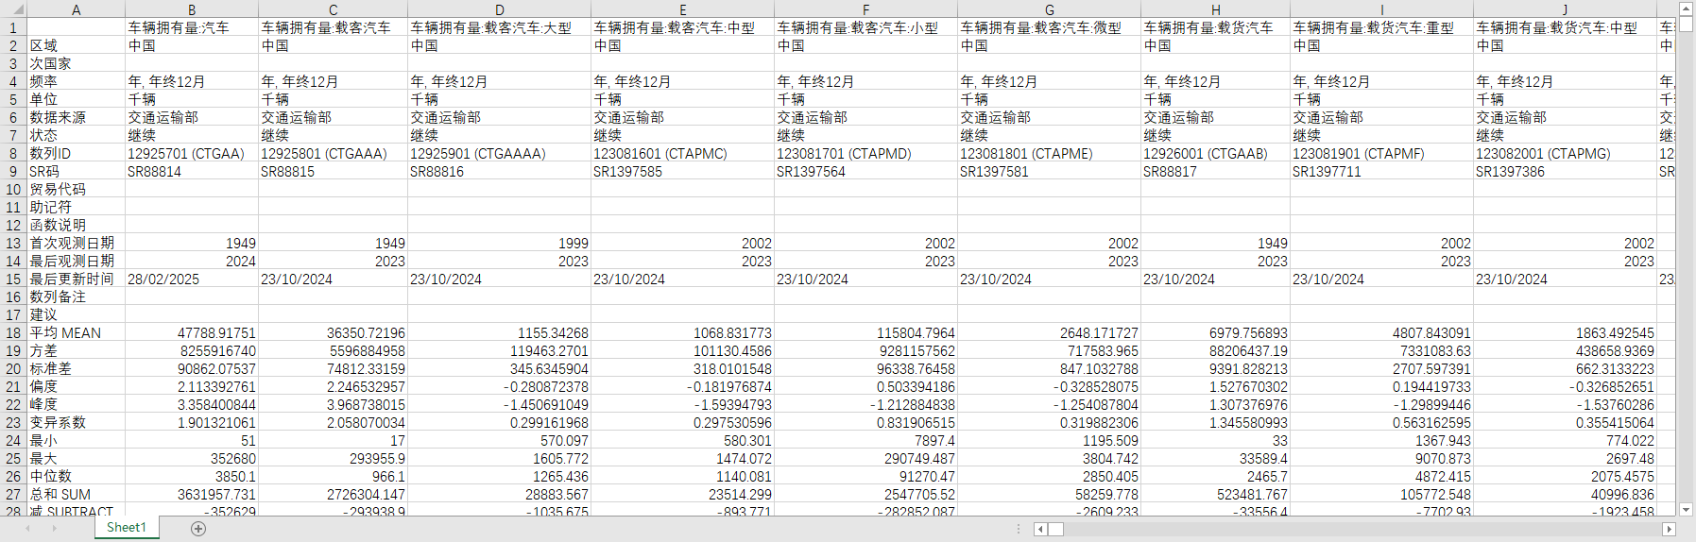Image resolution: width=1696 pixels, height=542 pixels.
Task: Click cell '车辆拥有量:载客汽车:大型'
Action: point(499,27)
